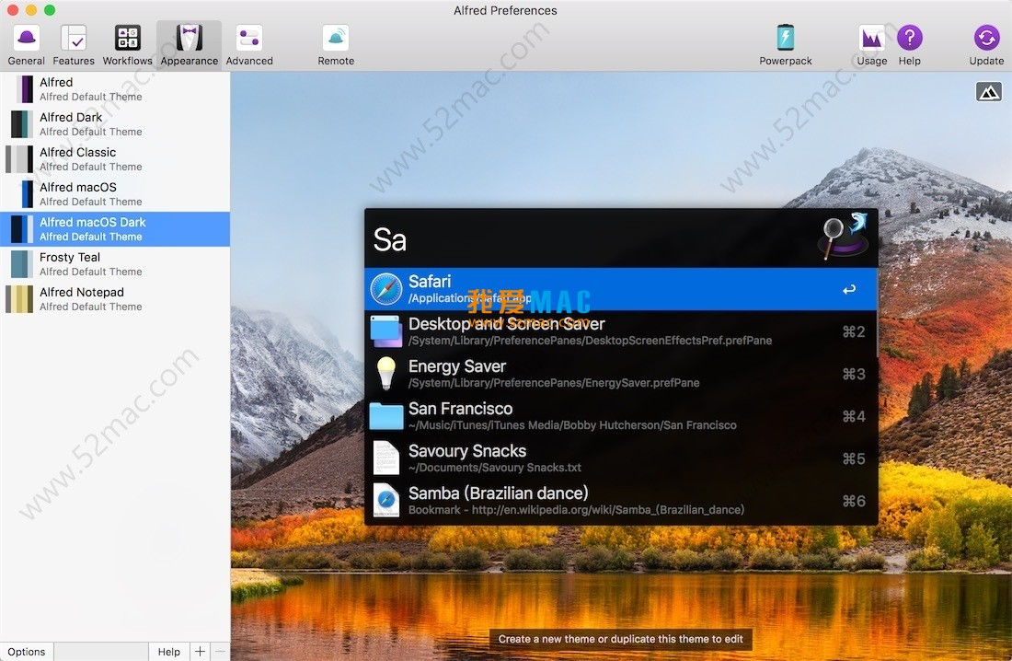Screen dimensions: 1012x661
Task: Select the Alfred Classic theme
Action: coord(115,159)
